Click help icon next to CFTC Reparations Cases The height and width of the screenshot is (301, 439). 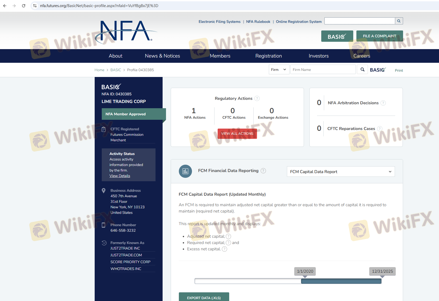coord(379,129)
